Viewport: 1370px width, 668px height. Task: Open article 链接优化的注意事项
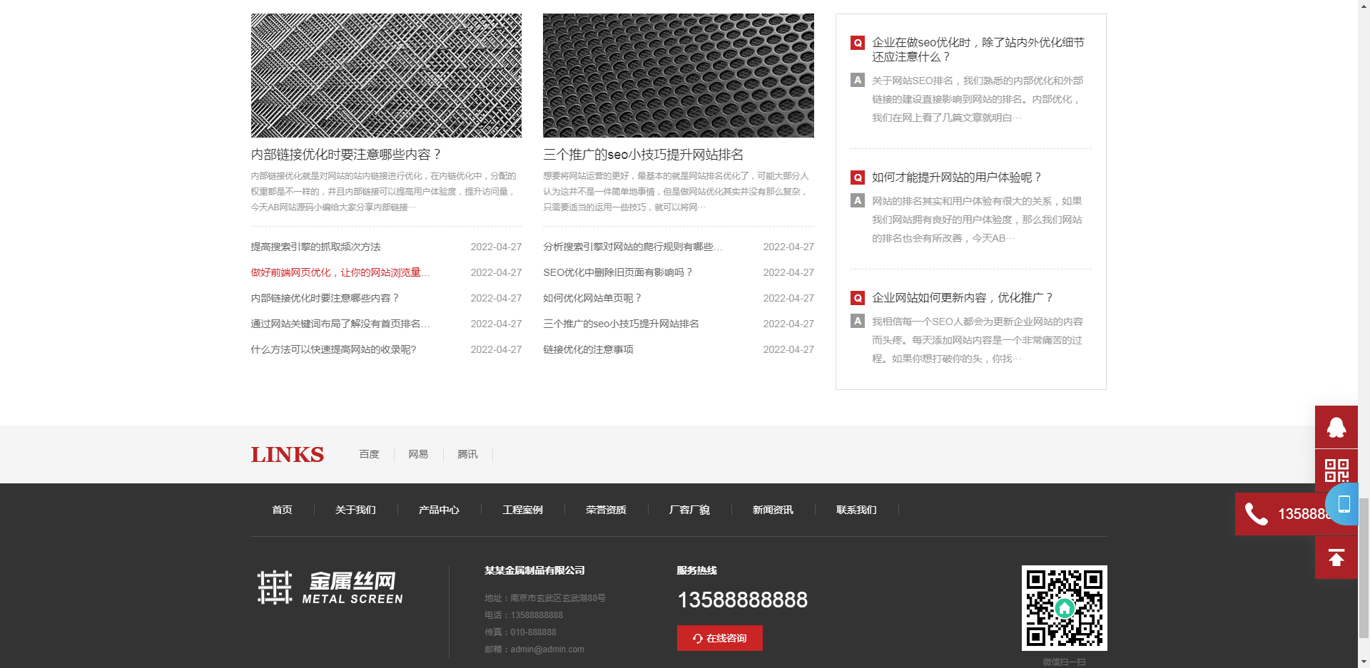[x=588, y=349]
